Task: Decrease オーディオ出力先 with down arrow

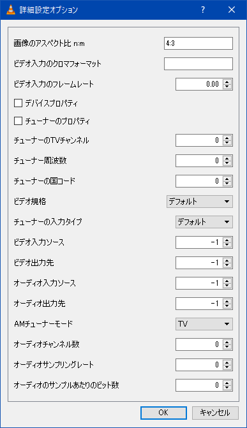Action: click(227, 306)
